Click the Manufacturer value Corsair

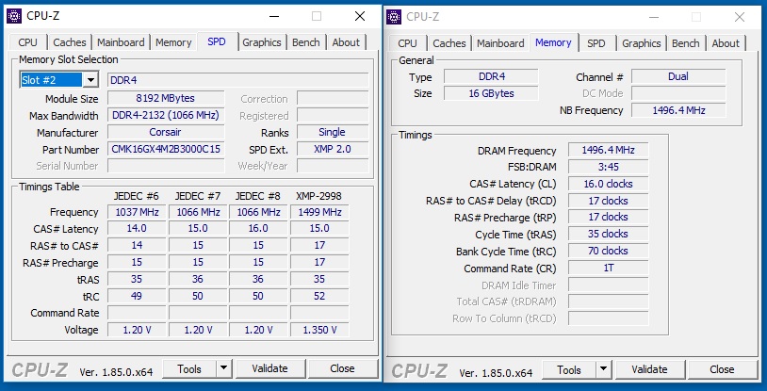tap(166, 132)
